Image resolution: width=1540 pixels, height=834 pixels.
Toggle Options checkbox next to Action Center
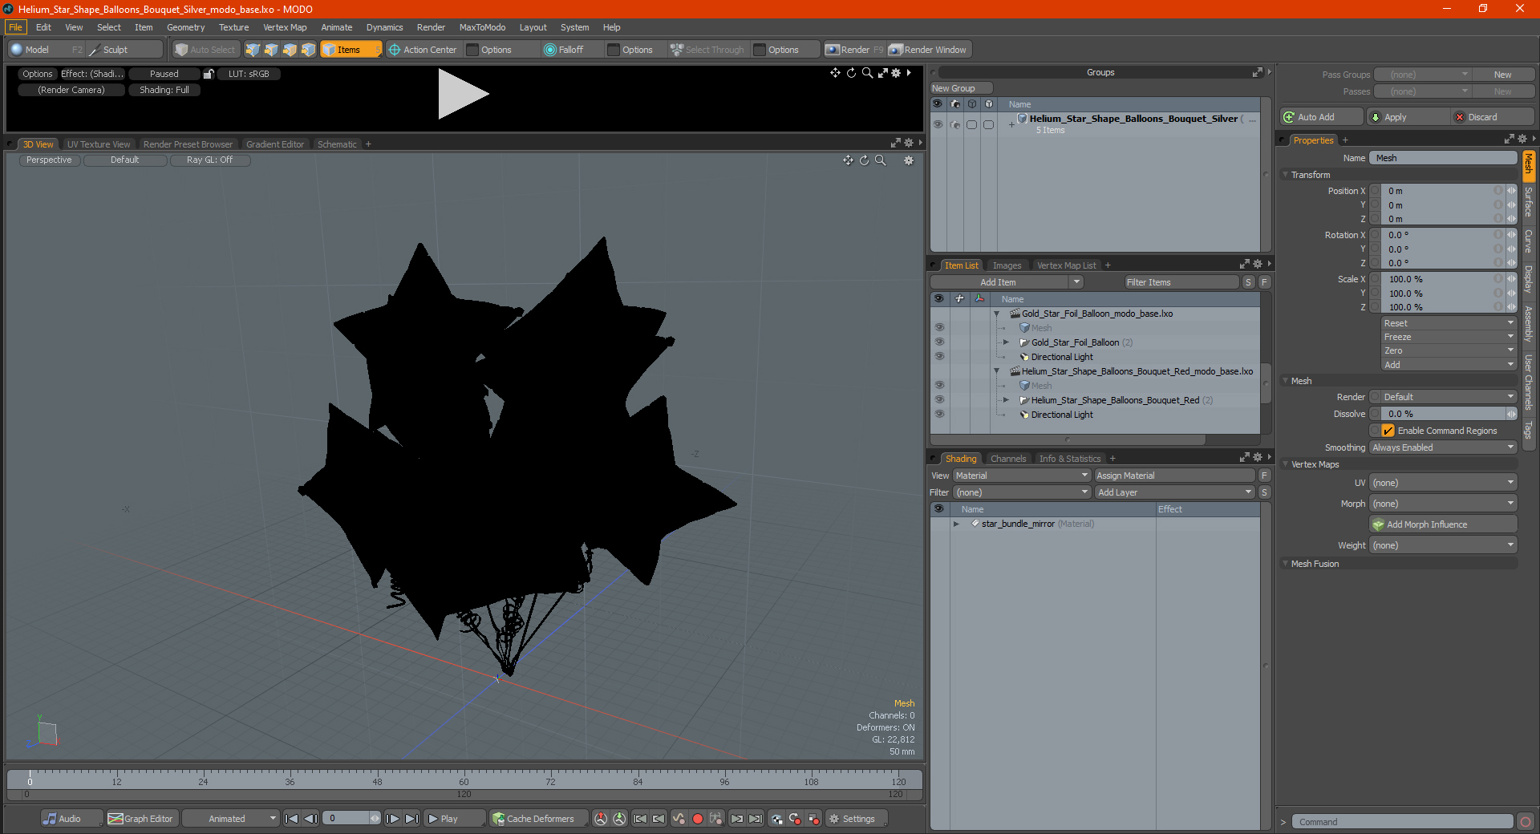click(x=472, y=50)
